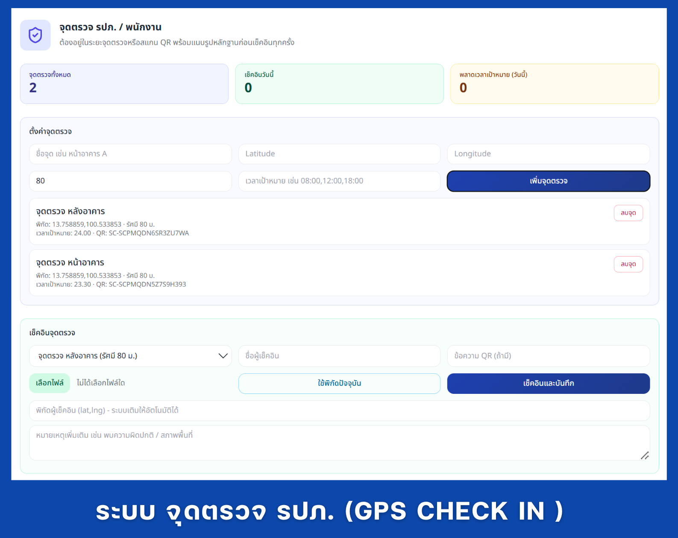Click the radius field showing 80
The width and height of the screenshot is (678, 538).
tap(130, 181)
